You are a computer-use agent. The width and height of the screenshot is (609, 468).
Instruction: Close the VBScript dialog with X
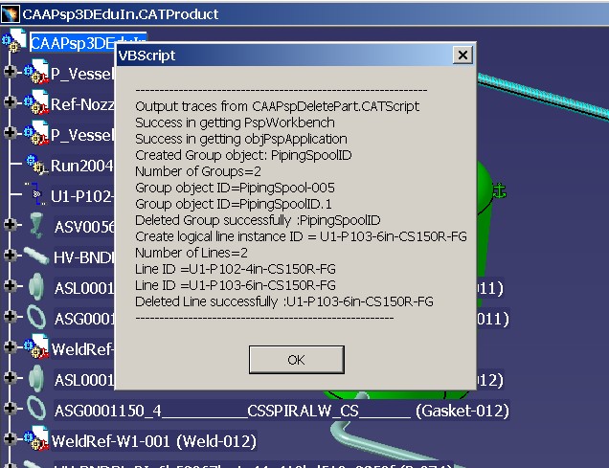(462, 56)
